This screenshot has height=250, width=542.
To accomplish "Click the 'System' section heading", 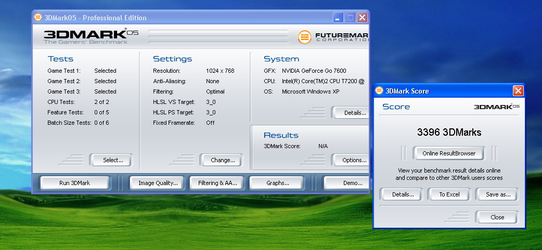I will 281,59.
